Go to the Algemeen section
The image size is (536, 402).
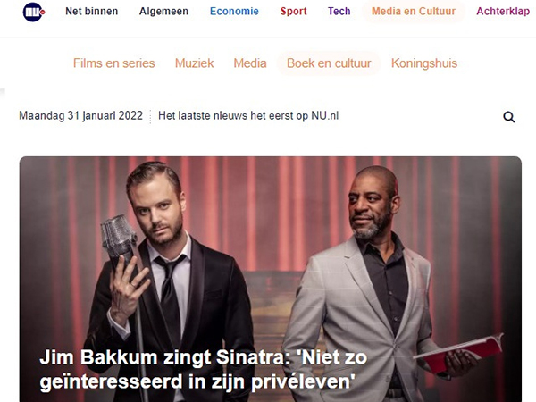(163, 12)
